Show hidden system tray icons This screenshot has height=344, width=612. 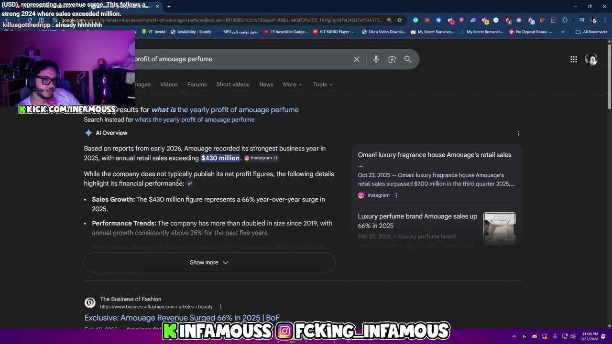(514, 336)
